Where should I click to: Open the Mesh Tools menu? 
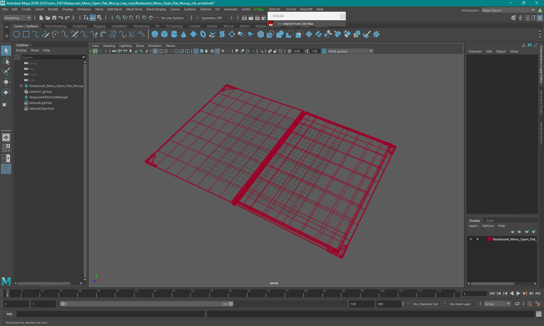134,9
